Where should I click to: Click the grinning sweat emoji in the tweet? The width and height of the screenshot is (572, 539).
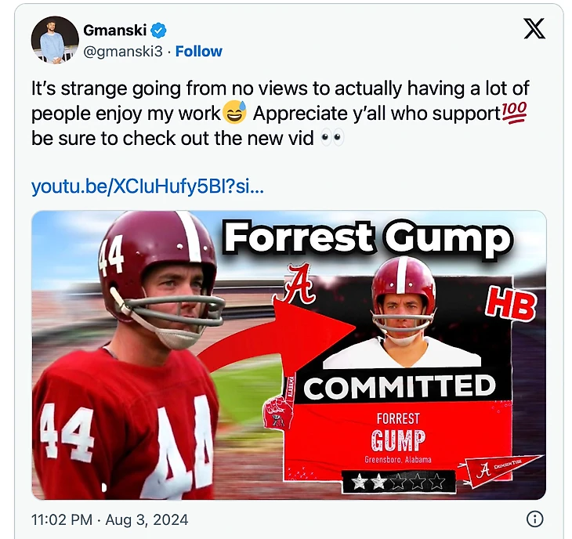(x=234, y=113)
